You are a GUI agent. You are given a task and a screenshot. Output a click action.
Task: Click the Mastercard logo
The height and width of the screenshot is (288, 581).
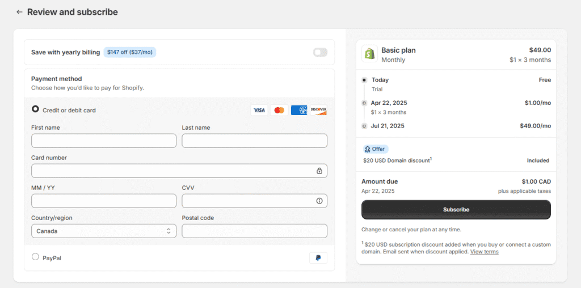[x=279, y=111]
